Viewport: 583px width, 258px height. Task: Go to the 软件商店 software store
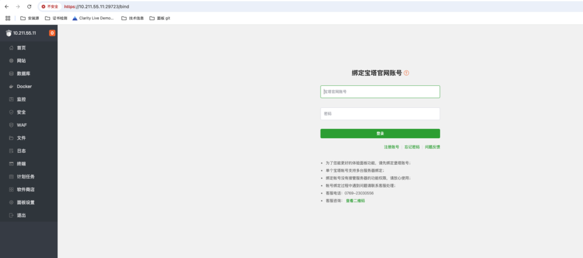click(x=26, y=190)
